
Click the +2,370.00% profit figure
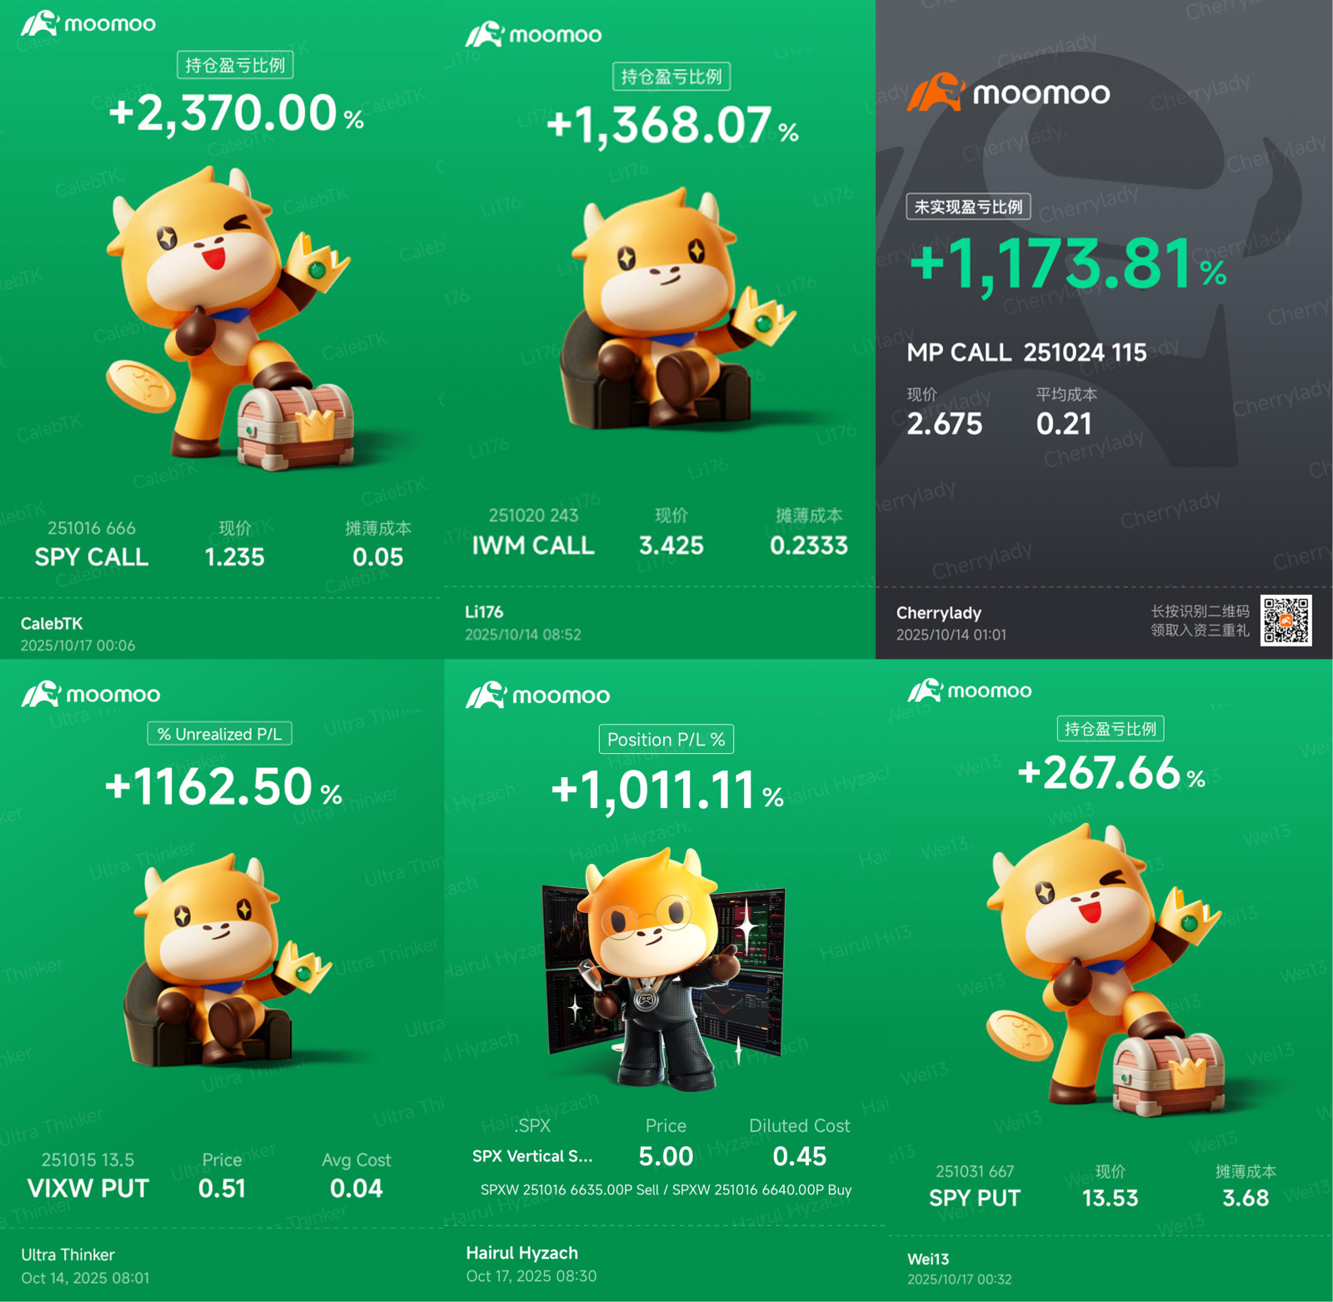pos(237,113)
